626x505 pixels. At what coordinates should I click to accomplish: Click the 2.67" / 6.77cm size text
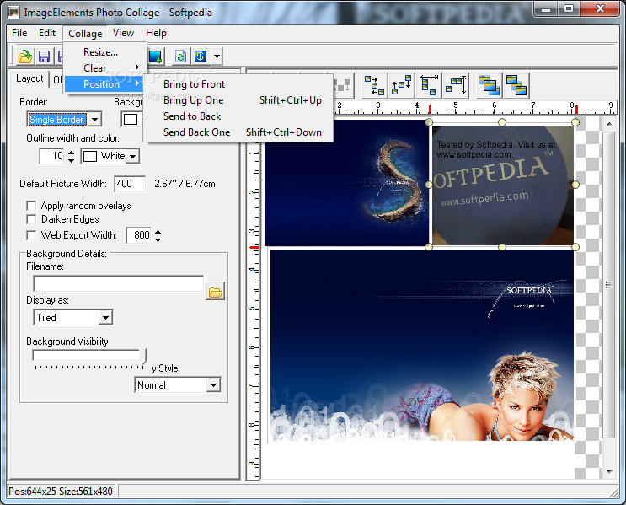(x=185, y=184)
